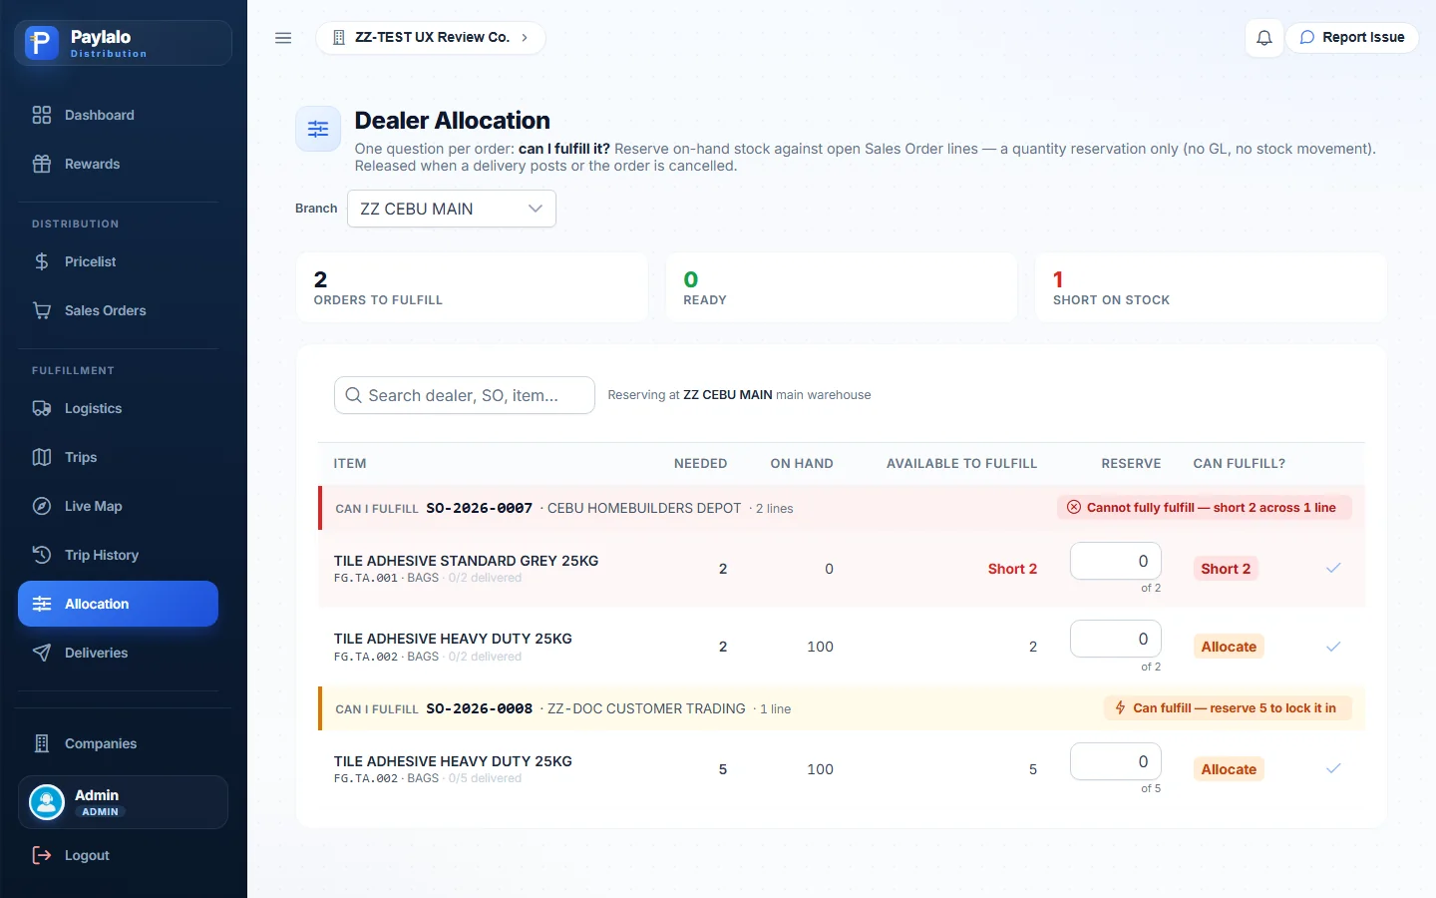Click the Orders To Fulfill summary card
The height and width of the screenshot is (898, 1436).
click(x=472, y=287)
